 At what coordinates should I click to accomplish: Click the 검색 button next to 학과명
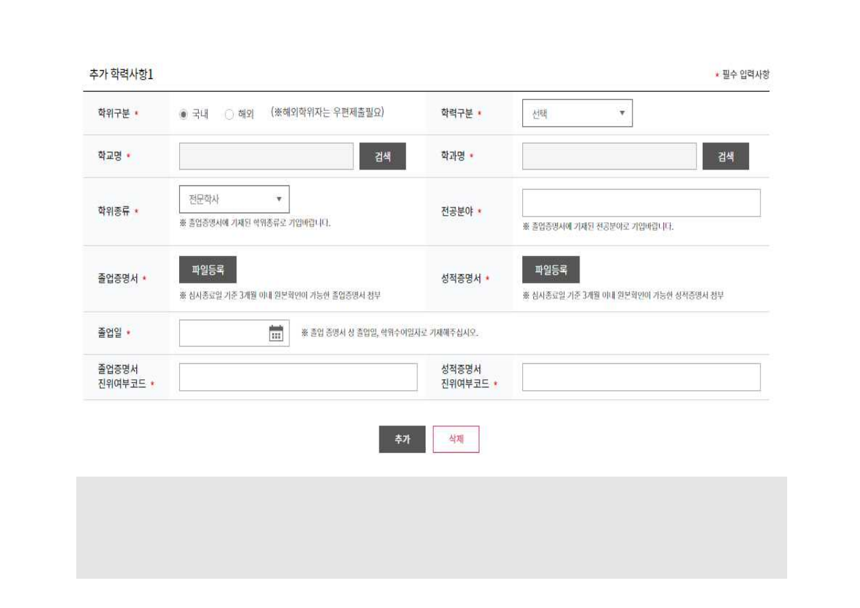725,157
